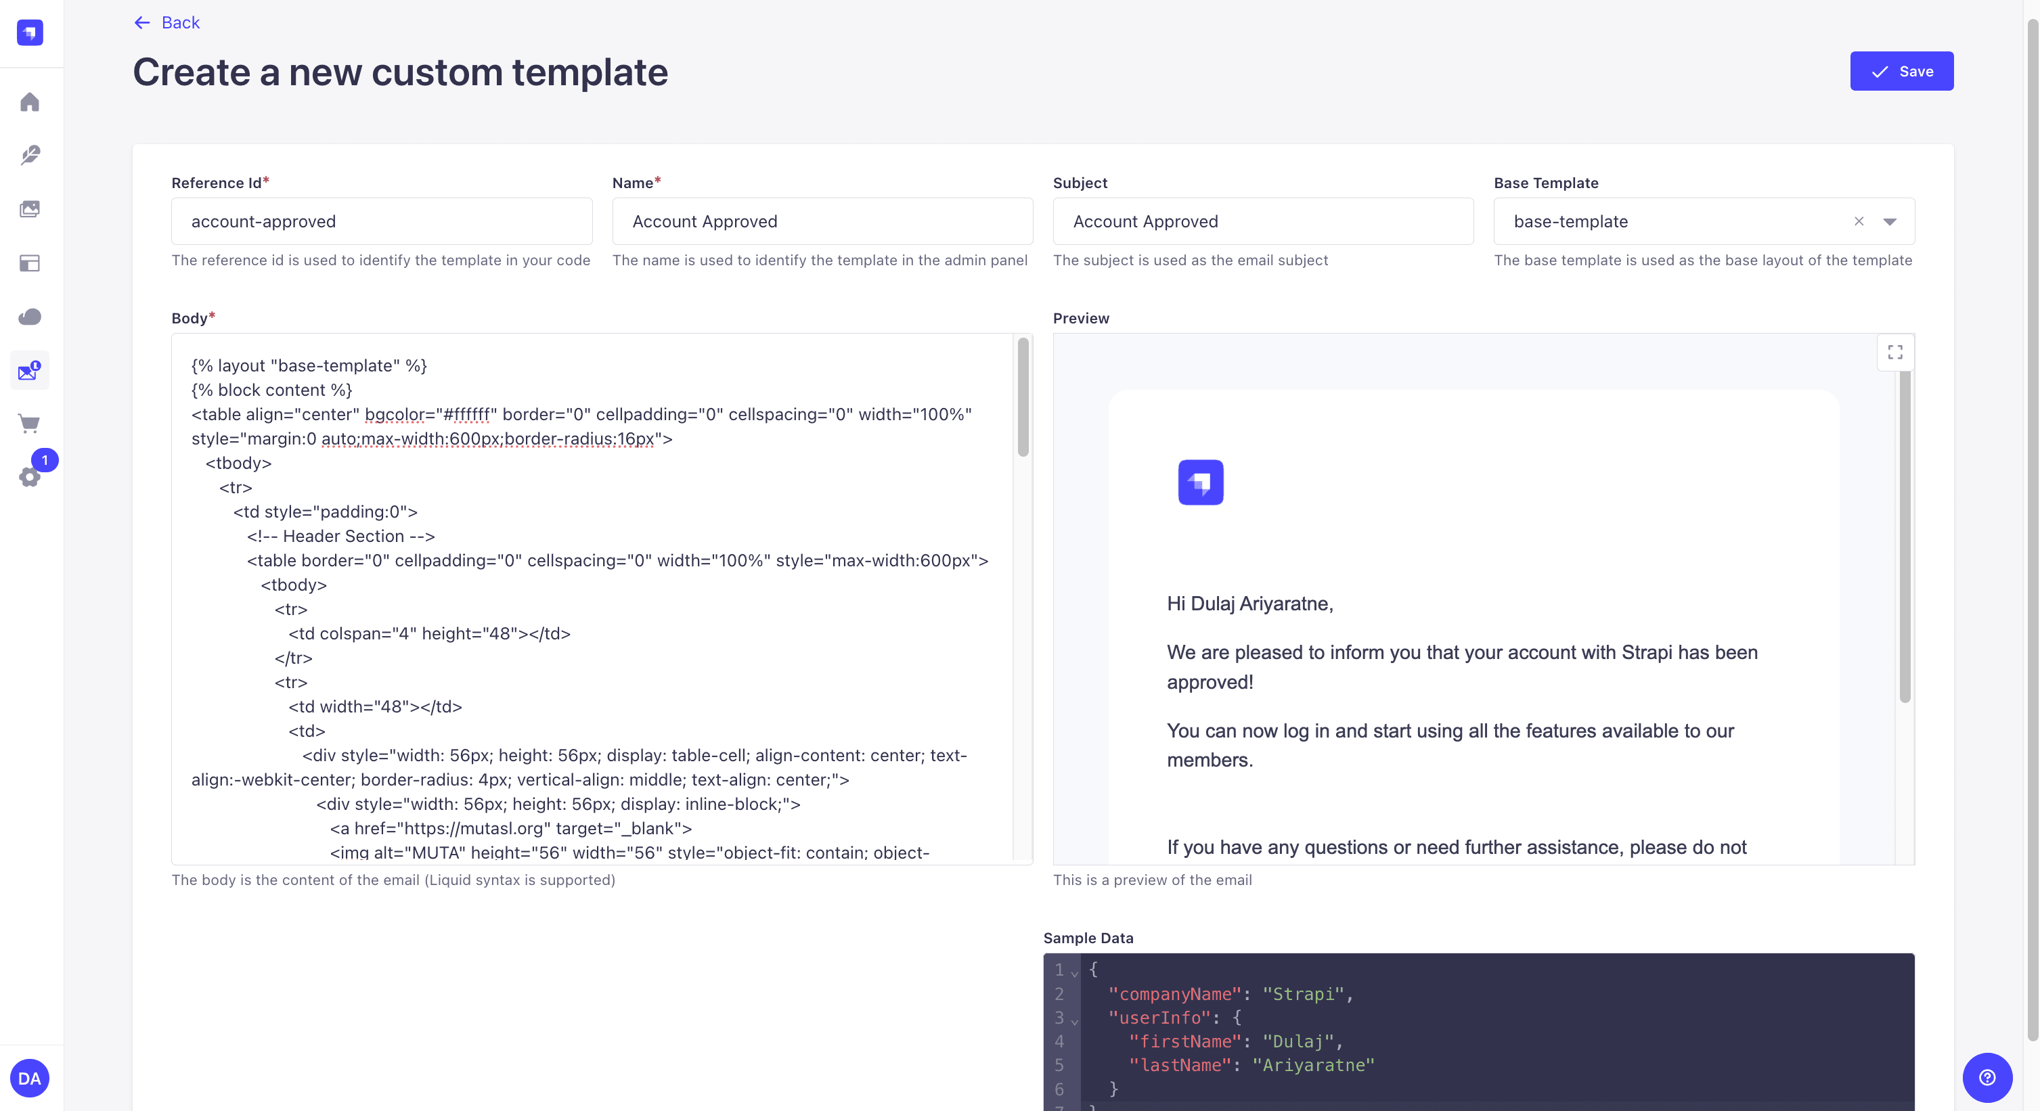Open the Marketplace cart icon
This screenshot has width=2040, height=1111.
pyautogui.click(x=29, y=424)
